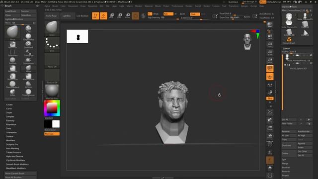The width and height of the screenshot is (318, 179).
Task: Open the Preferences menu
Action: [177, 6]
